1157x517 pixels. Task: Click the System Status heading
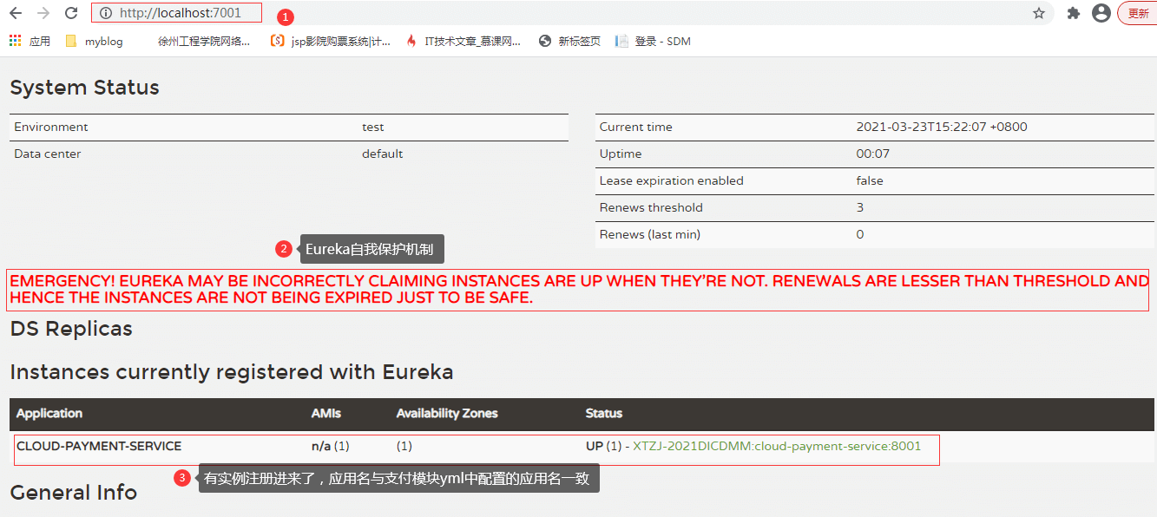pos(85,88)
